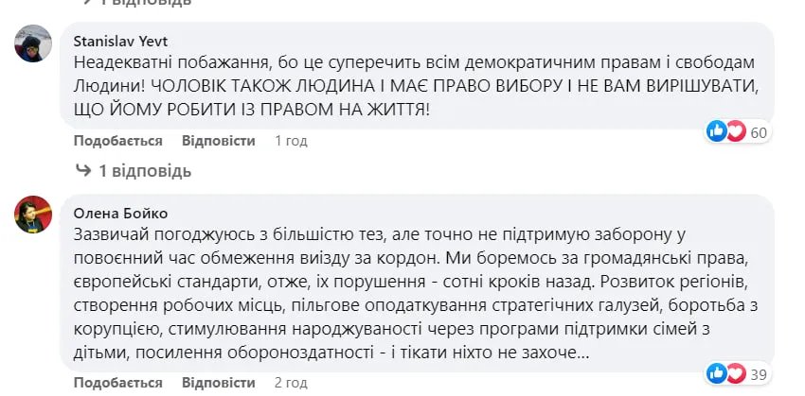
Task: Click Stanislav Yevt's comment text body
Action: pyautogui.click(x=417, y=86)
